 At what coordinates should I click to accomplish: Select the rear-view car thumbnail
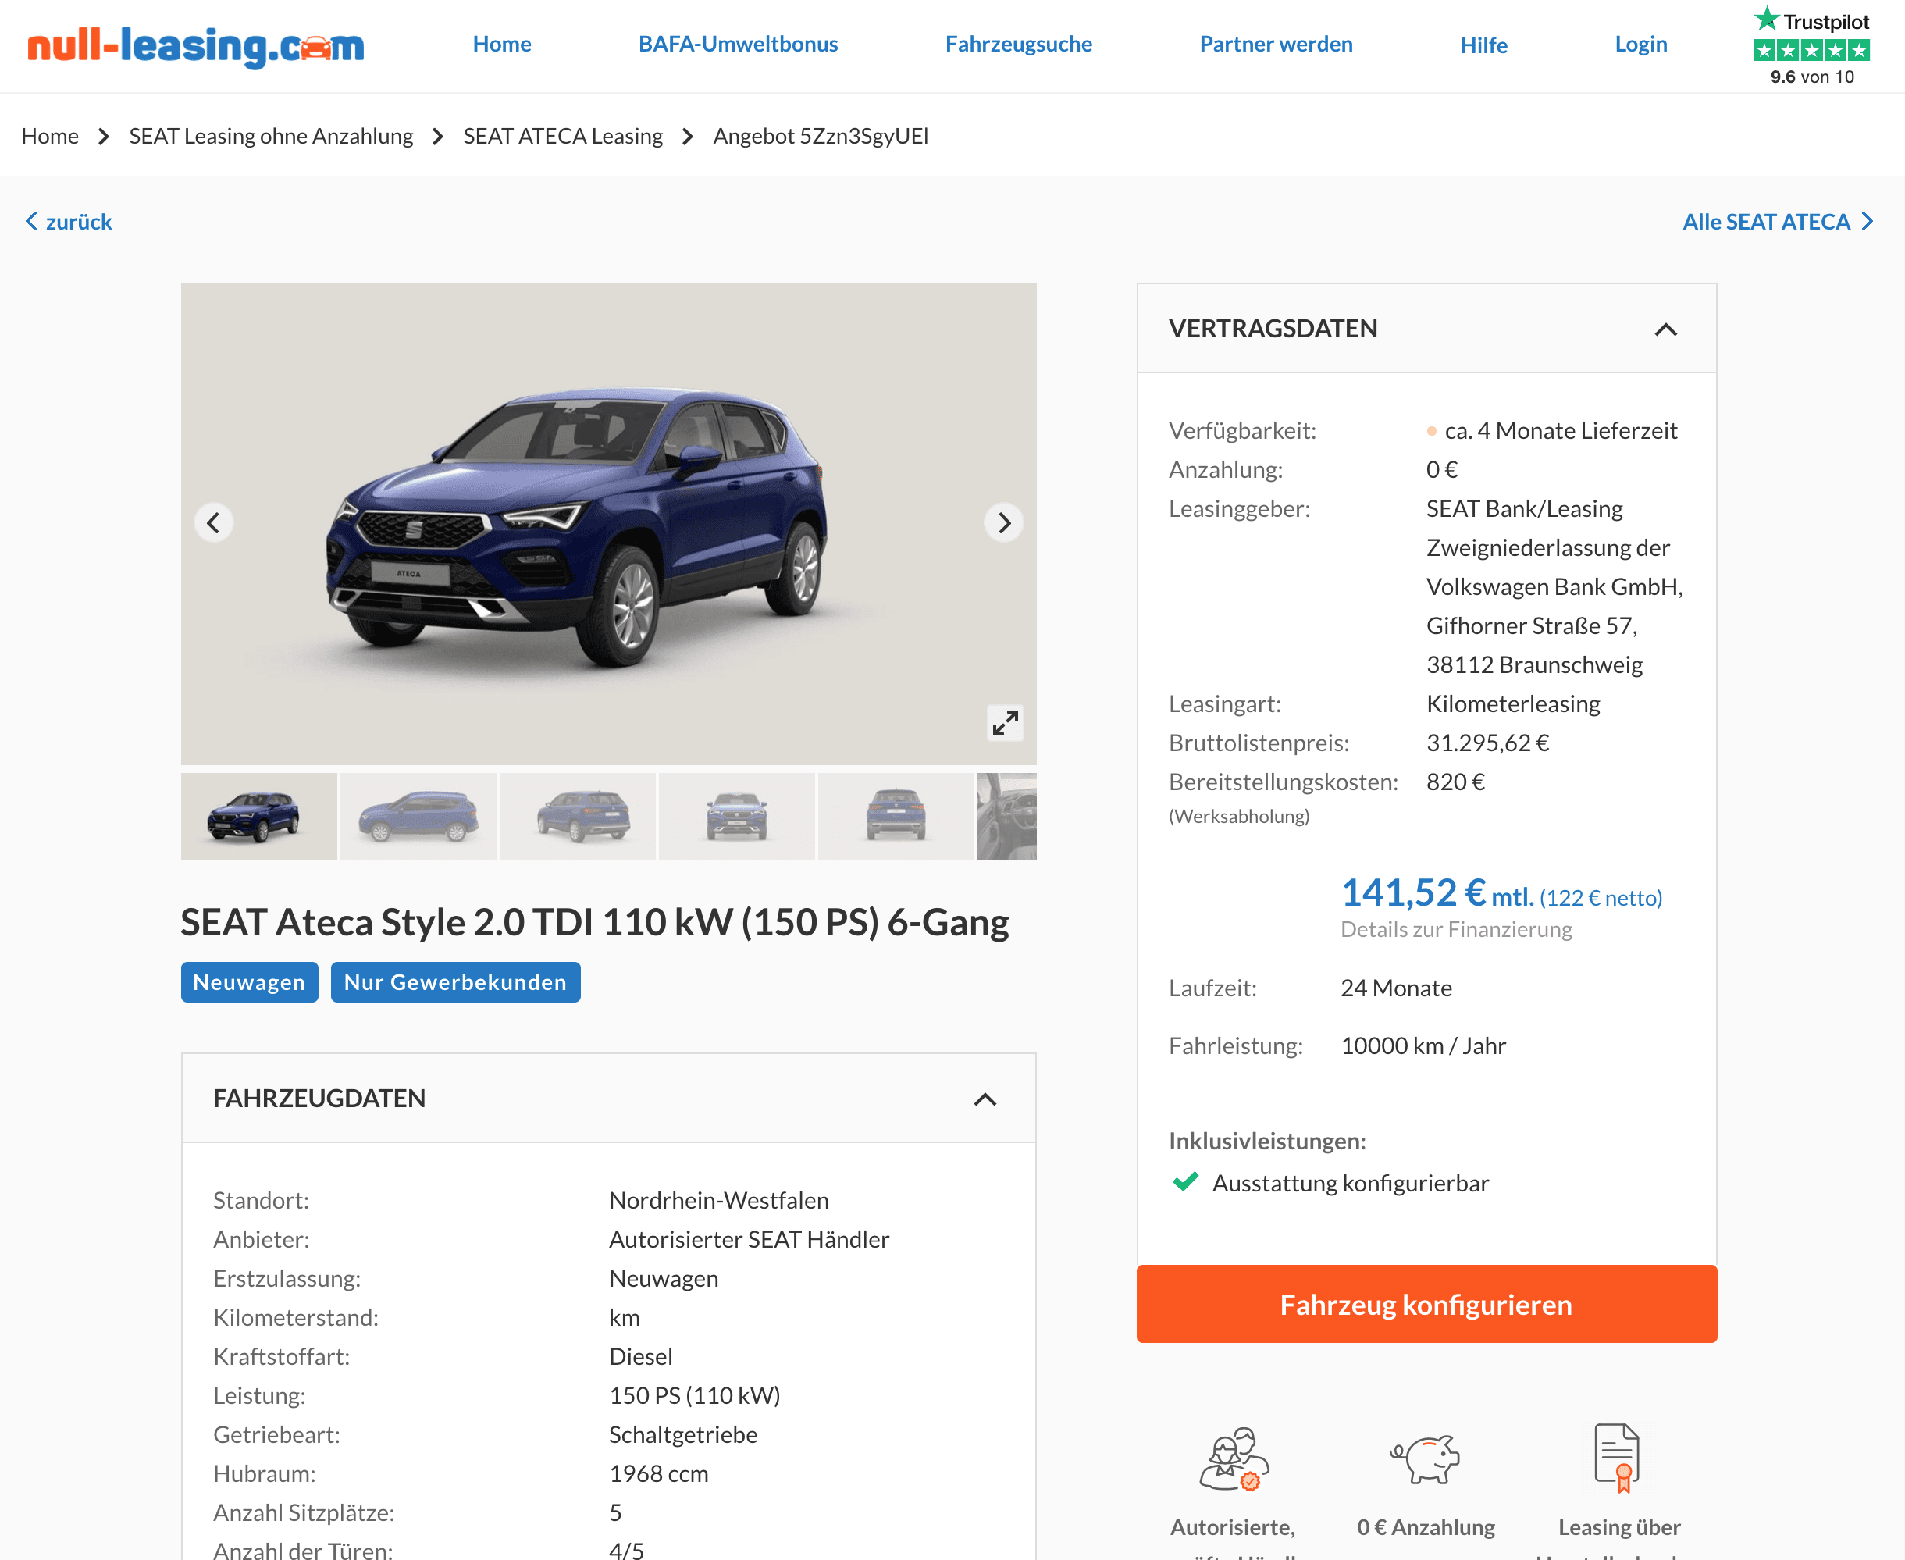point(896,816)
